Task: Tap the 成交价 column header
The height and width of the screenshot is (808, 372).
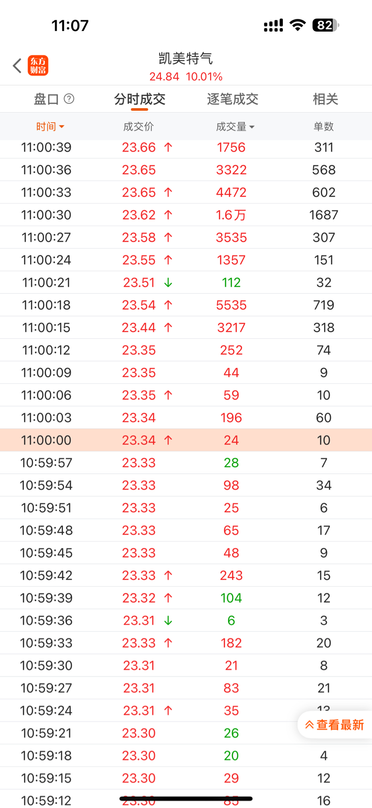Action: [x=139, y=127]
